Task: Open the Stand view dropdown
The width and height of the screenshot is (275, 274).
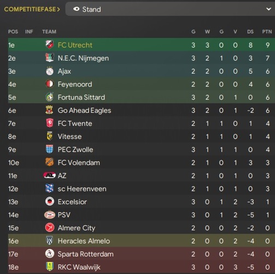Action: pos(170,9)
